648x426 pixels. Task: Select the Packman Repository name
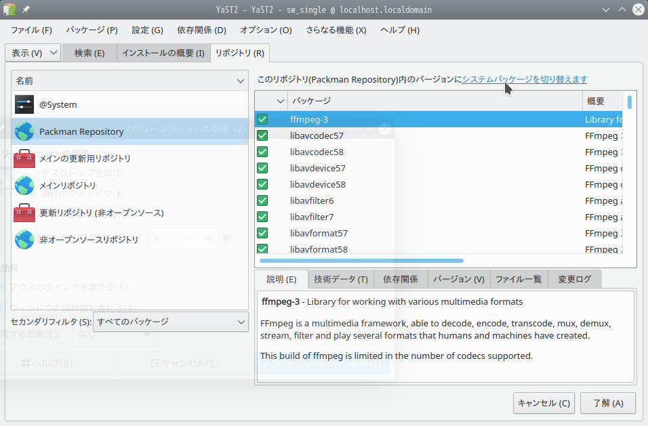tap(81, 131)
